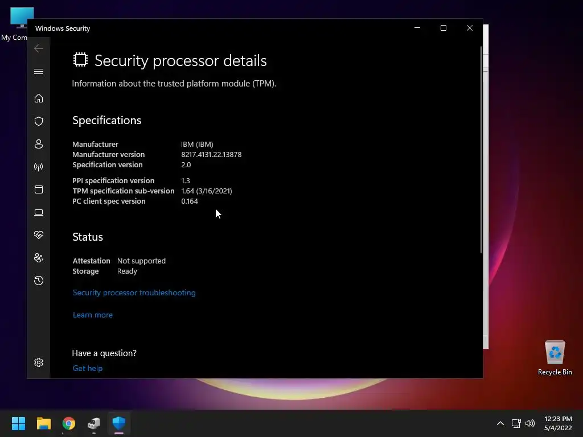The image size is (583, 437).
Task: Close the Windows Security window
Action: coord(470,28)
